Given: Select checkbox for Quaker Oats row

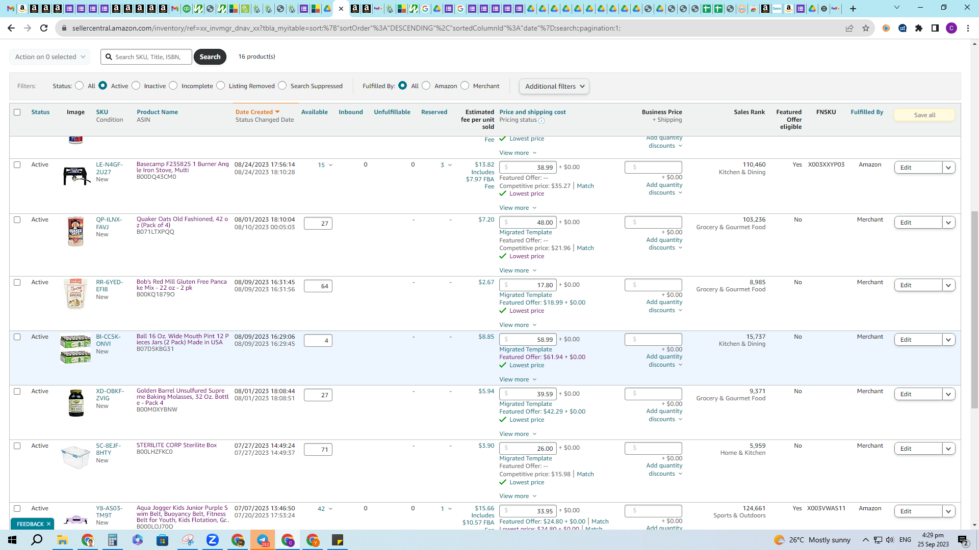Looking at the screenshot, I should tap(17, 220).
